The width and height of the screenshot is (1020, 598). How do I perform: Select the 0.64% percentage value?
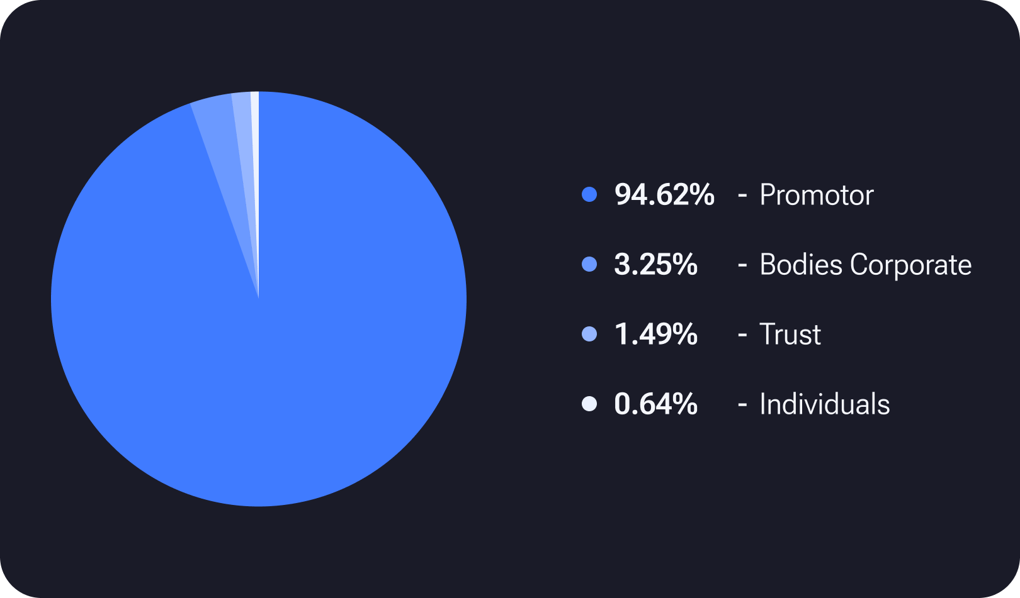[655, 404]
